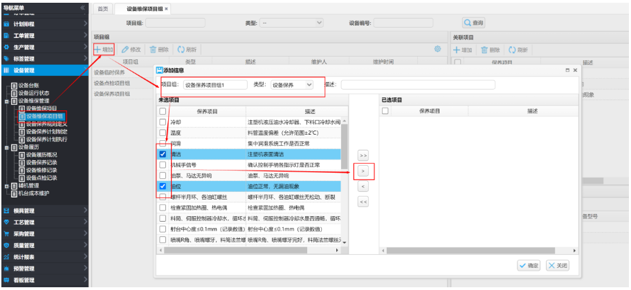Screen dimensions: 631x290
Task: Check the 冷却 row checkbox
Action: [162, 122]
